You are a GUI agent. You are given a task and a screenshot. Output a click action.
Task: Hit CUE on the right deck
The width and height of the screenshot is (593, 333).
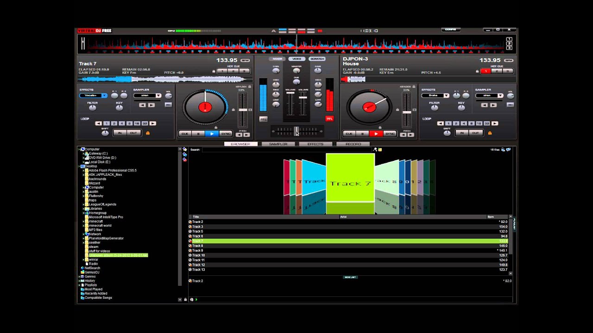point(349,134)
